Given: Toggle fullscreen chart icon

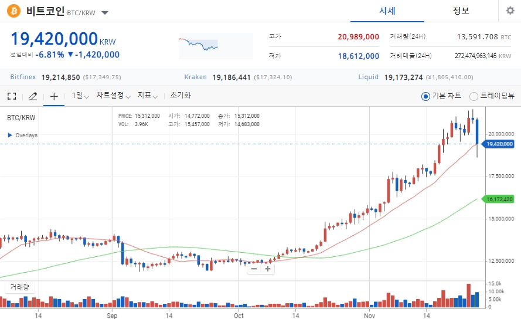Looking at the screenshot, I should [12, 96].
